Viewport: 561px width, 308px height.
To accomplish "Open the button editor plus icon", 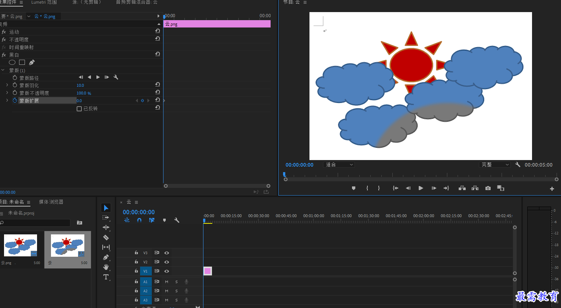I will (552, 189).
